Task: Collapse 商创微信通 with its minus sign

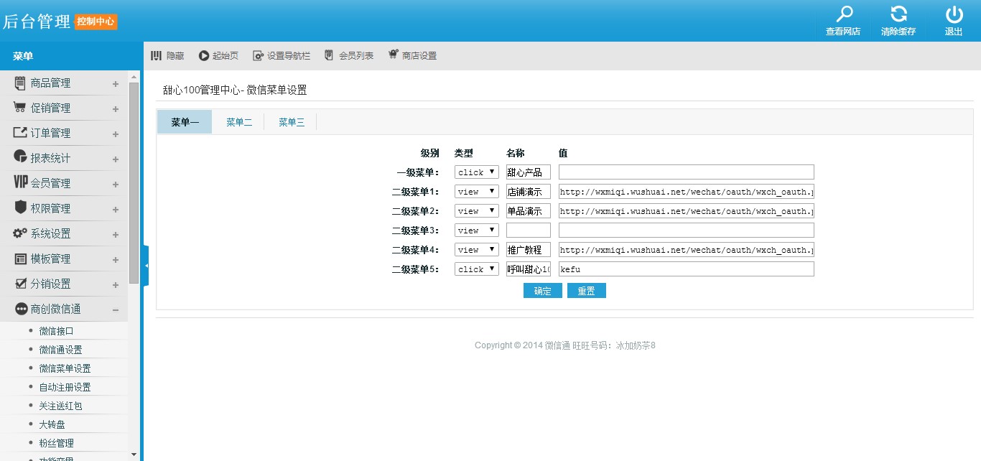Action: pyautogui.click(x=116, y=310)
